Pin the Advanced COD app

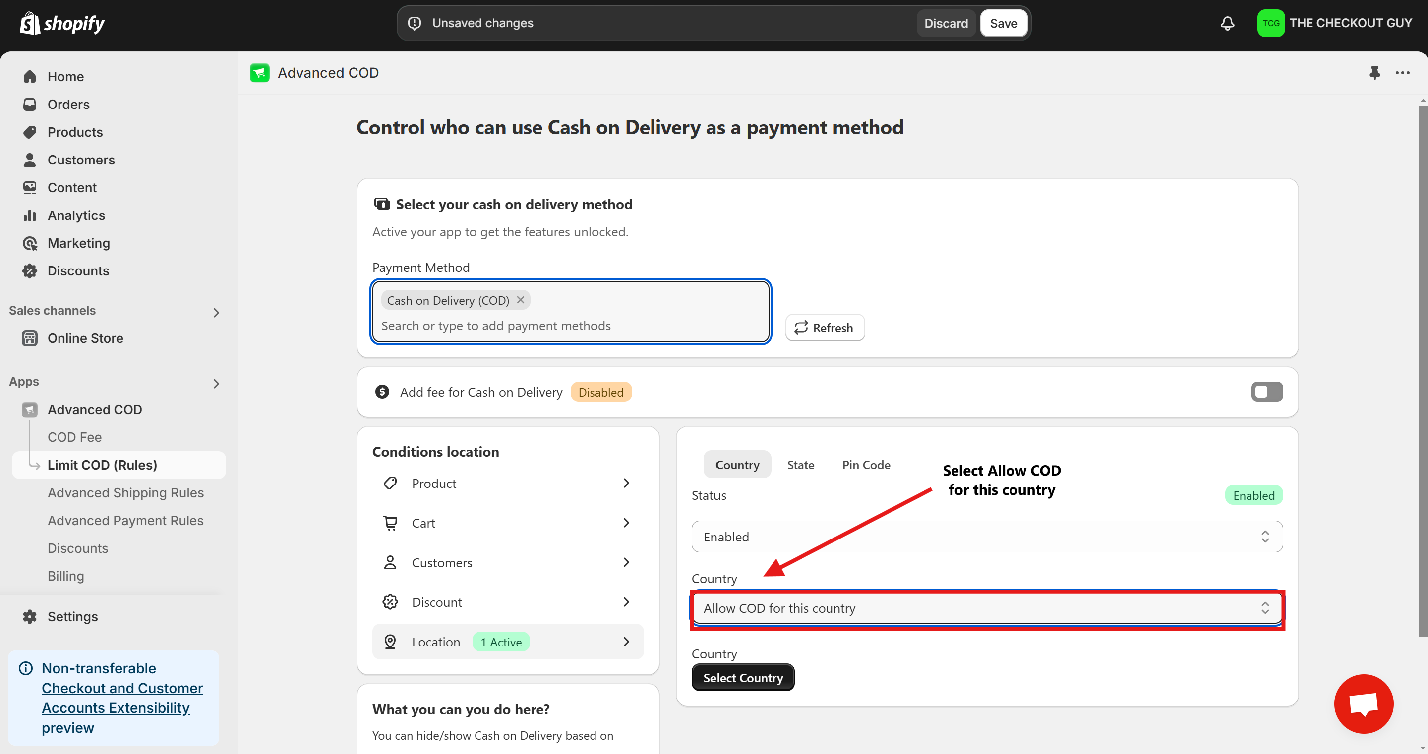coord(1374,72)
